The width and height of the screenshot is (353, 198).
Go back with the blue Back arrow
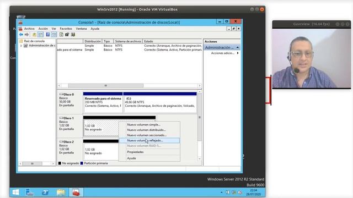21,35
